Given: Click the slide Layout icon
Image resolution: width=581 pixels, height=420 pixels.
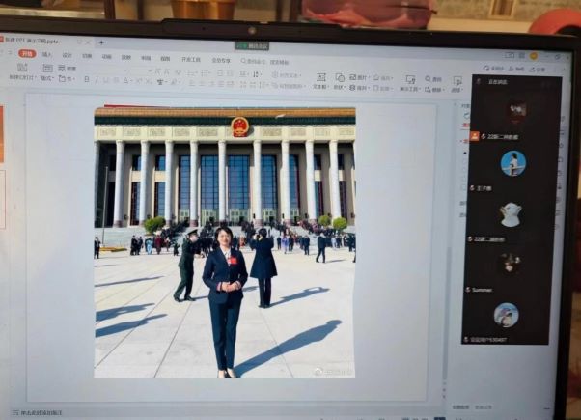Looking at the screenshot, I should pyautogui.click(x=47, y=68).
